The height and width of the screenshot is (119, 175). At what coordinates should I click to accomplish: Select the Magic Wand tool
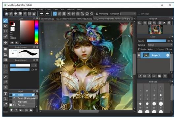click(5, 77)
